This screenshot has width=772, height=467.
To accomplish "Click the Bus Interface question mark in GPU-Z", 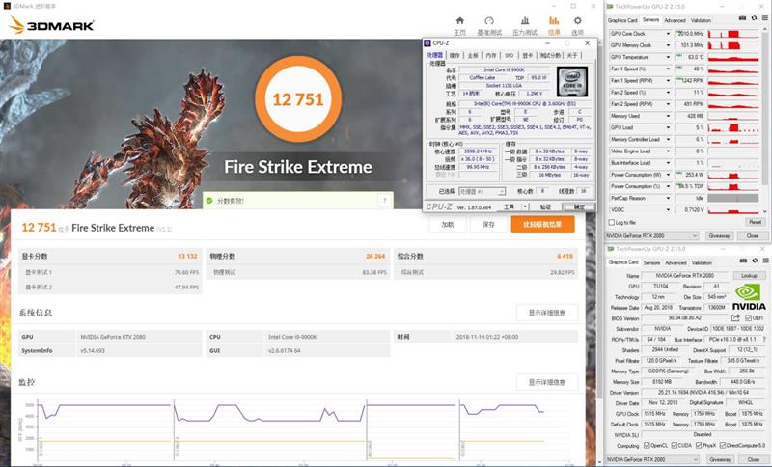I will pyautogui.click(x=764, y=339).
